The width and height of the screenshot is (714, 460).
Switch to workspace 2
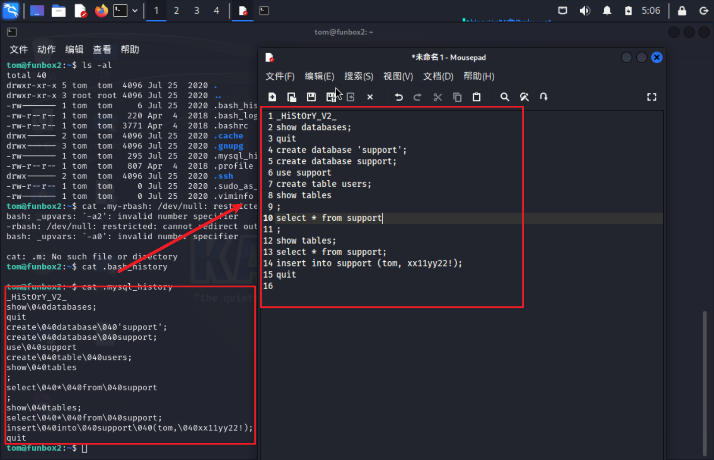177,11
